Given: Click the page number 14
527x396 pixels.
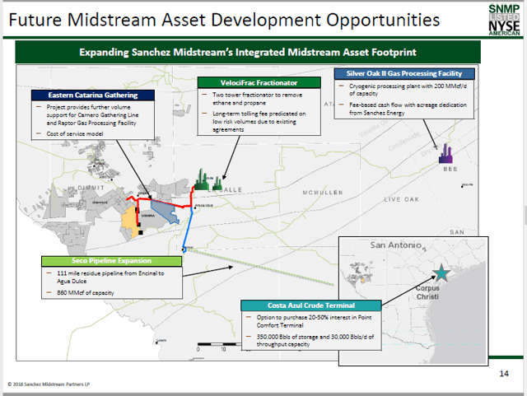Looking at the screenshot, I should point(504,374).
